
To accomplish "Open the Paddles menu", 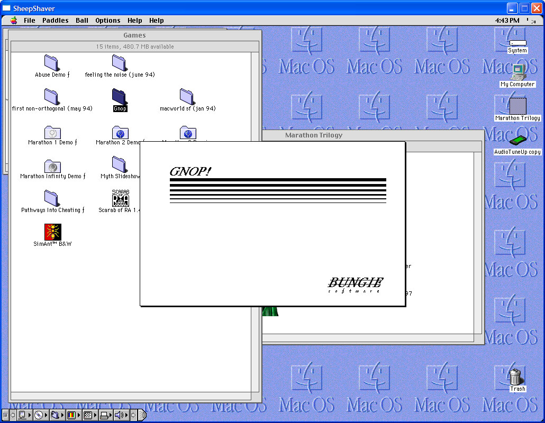I will coord(56,21).
